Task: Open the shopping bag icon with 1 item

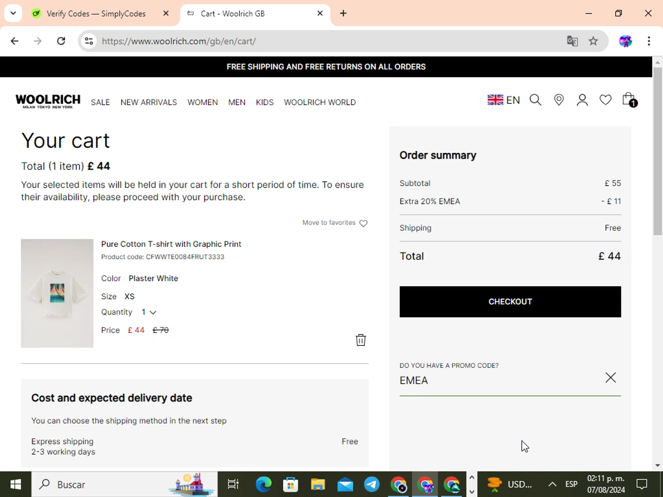Action: [x=629, y=100]
